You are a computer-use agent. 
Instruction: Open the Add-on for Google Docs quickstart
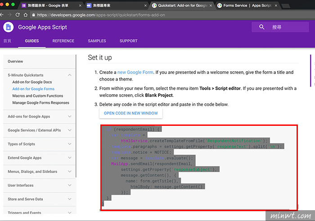(32, 82)
